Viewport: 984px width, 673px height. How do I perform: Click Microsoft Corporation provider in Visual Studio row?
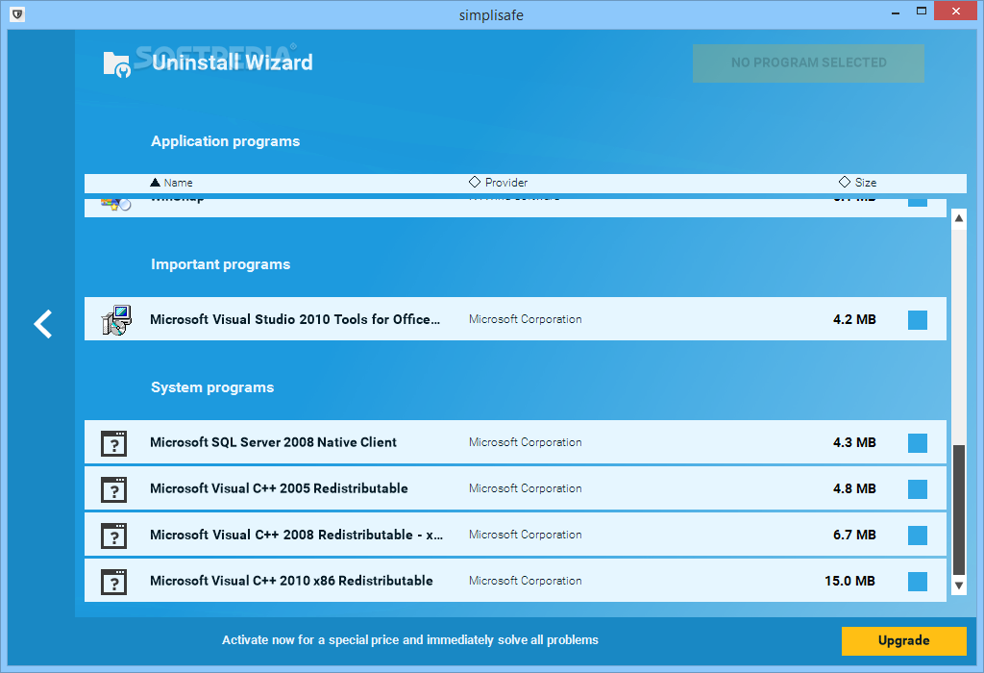[x=526, y=319]
